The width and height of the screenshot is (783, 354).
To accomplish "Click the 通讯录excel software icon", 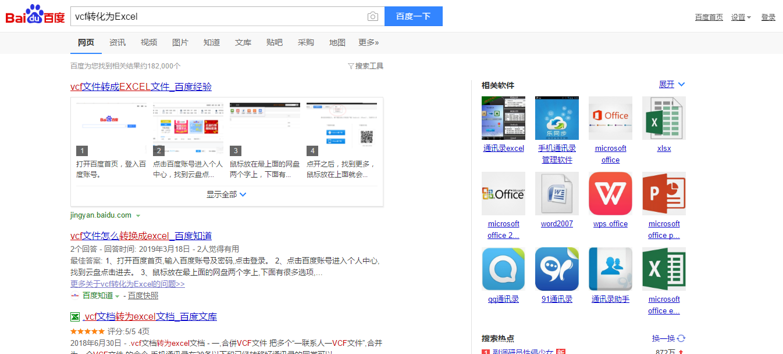I will point(503,118).
